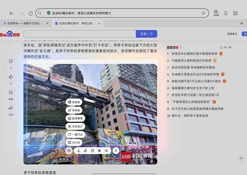Toggle the thumbs-up like button

[x=11, y=77]
